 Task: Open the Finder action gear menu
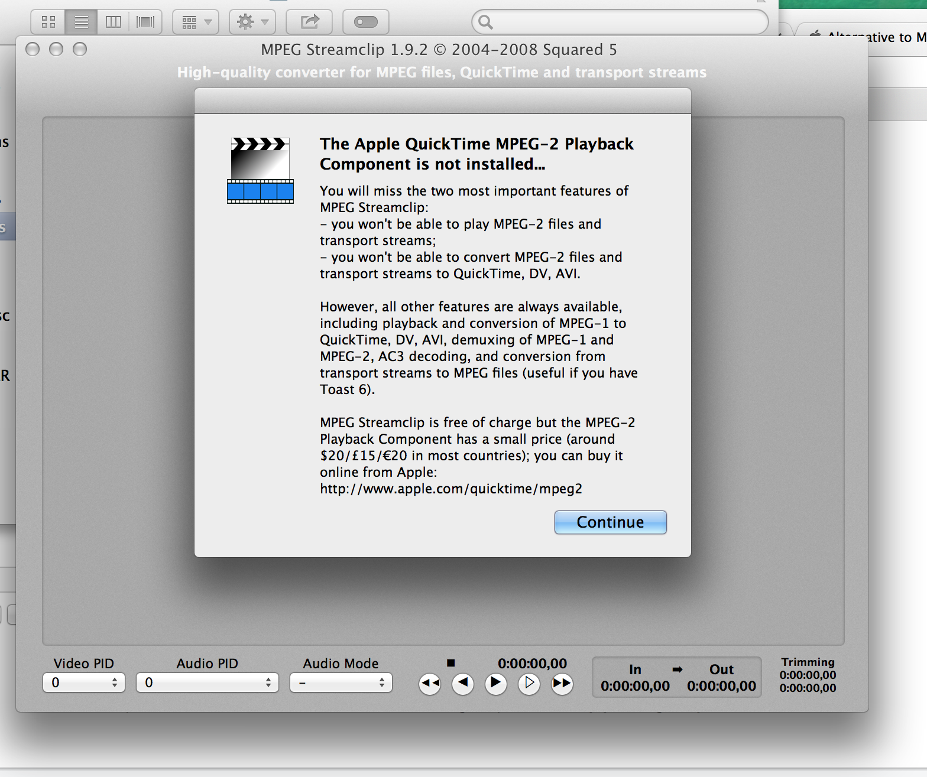click(x=252, y=22)
